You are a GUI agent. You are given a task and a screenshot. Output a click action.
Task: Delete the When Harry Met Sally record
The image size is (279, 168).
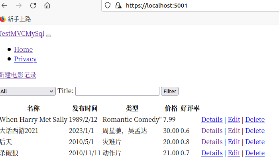255,119
